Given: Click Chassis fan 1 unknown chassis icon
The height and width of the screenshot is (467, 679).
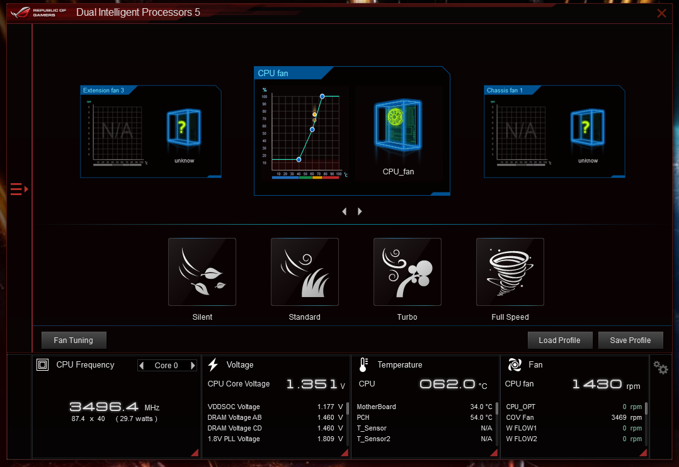Looking at the screenshot, I should [588, 127].
